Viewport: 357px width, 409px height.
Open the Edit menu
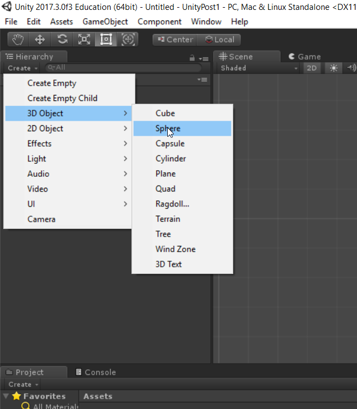click(x=34, y=21)
